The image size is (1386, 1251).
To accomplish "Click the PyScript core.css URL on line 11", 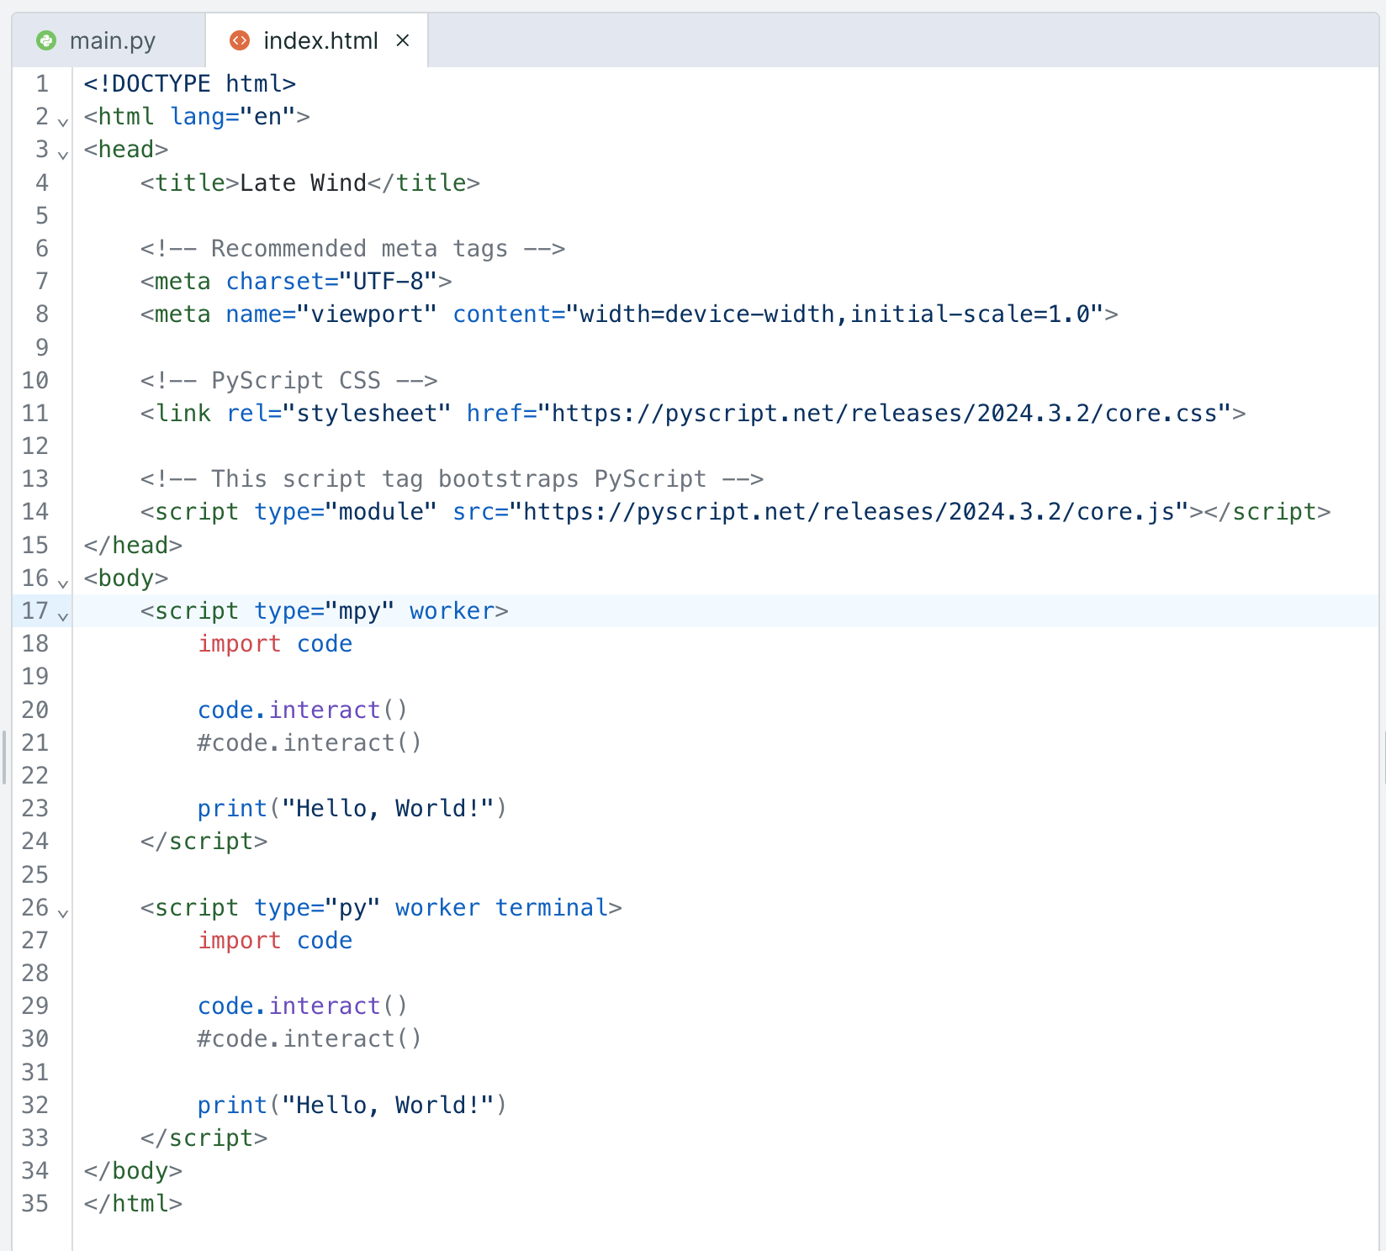I will click(x=884, y=414).
